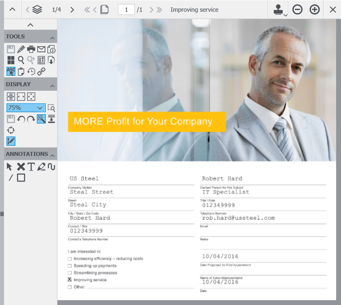The image size is (341, 305).
Task: Select the Print tool
Action: tap(31, 49)
